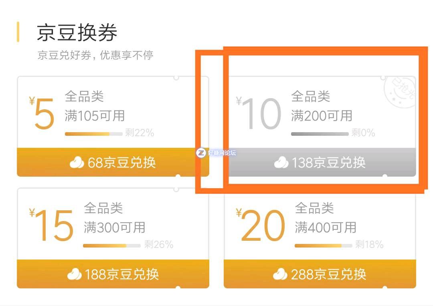The width and height of the screenshot is (433, 306).
Task: Redeem coupon using 188京豆兑换 button
Action: [x=113, y=274]
